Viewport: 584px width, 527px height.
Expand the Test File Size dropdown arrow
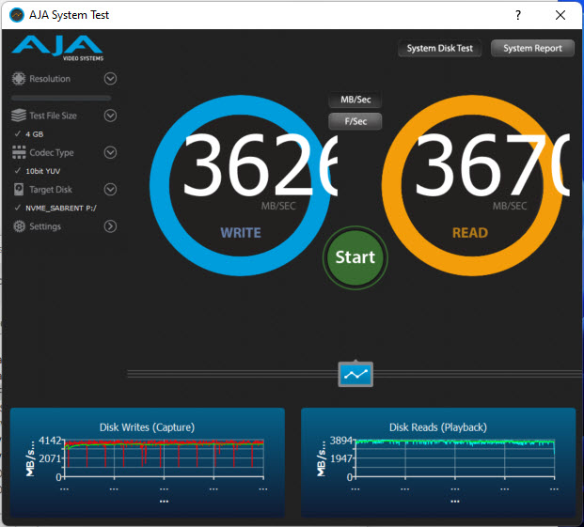tap(110, 116)
